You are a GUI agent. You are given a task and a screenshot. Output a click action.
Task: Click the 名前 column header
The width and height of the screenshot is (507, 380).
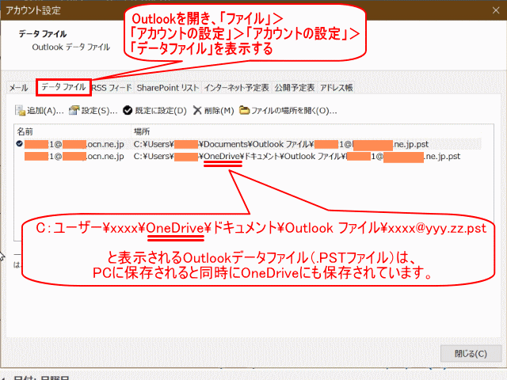coord(73,131)
